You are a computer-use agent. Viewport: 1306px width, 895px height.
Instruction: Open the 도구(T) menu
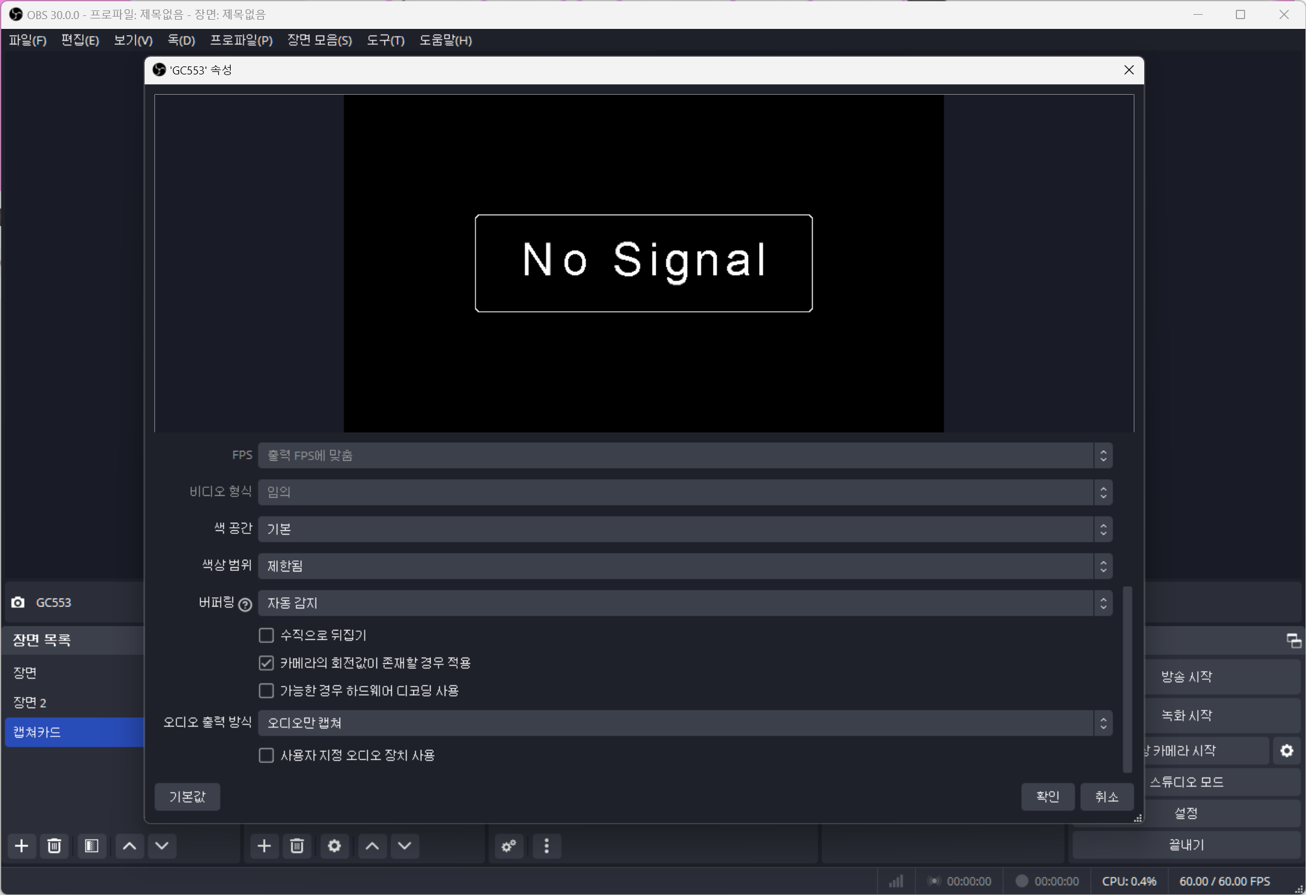tap(385, 40)
